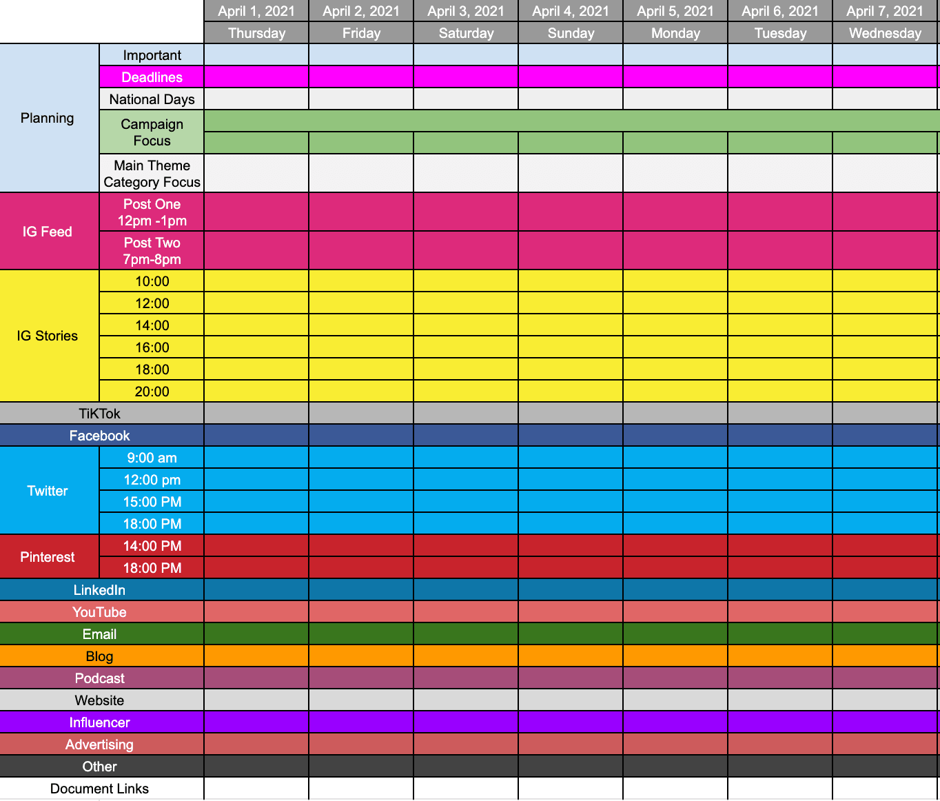Select the Deadlines row label
This screenshot has width=940, height=801.
click(x=152, y=77)
